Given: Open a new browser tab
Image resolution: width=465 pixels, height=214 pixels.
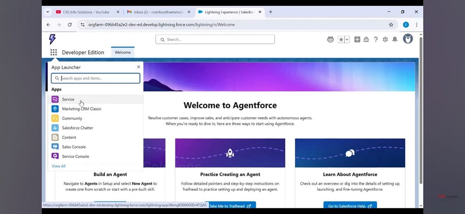Looking at the screenshot, I should [x=271, y=12].
